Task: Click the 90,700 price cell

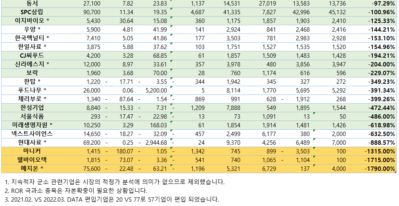Action: click(x=92, y=12)
